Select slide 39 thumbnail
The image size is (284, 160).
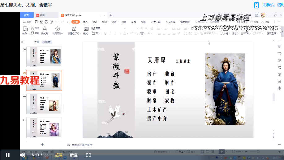point(44,80)
